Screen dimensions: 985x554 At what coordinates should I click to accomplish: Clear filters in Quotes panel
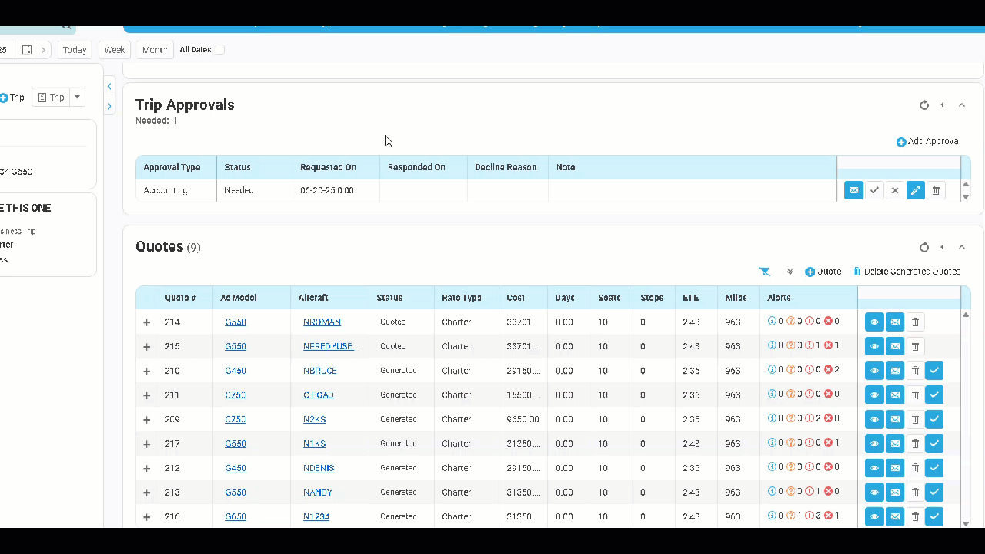pyautogui.click(x=764, y=272)
